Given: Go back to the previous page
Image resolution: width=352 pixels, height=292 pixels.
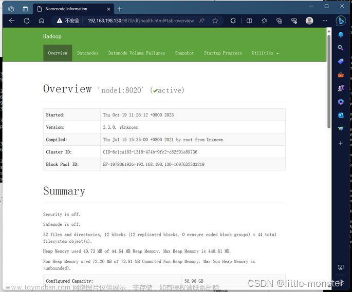Looking at the screenshot, I should coord(12,21).
